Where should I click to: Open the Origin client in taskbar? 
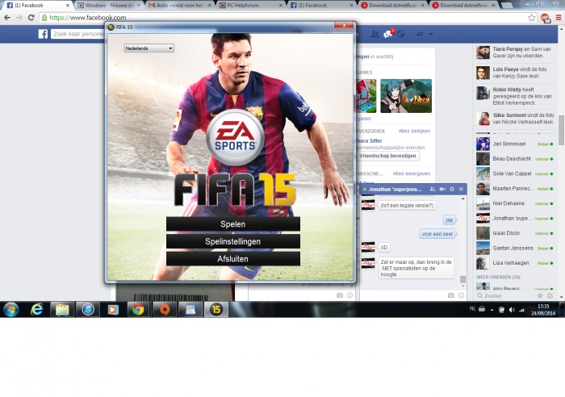click(165, 310)
